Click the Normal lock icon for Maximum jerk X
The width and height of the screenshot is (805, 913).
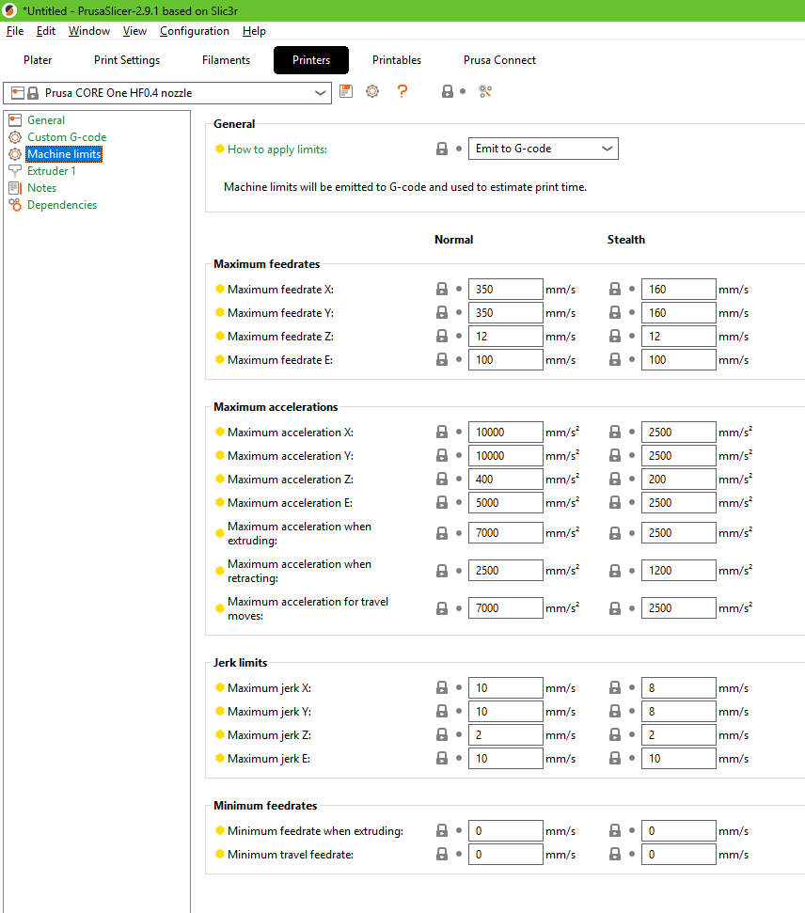[x=442, y=688]
